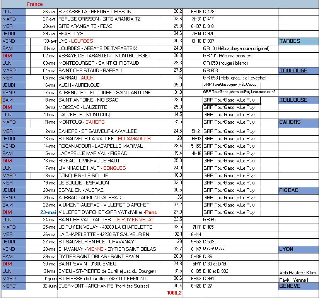Viewport: 319px width, 298px height.
Task: Follow the FIGEAC link
Action: (289, 190)
